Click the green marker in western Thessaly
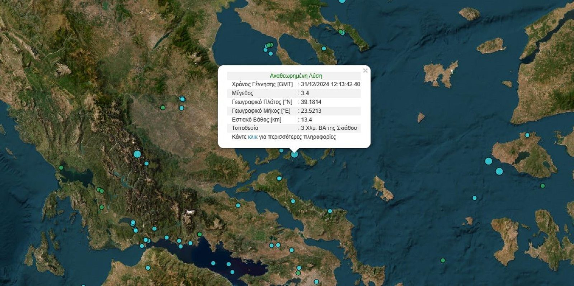The width and height of the screenshot is (574, 286). tap(163, 108)
